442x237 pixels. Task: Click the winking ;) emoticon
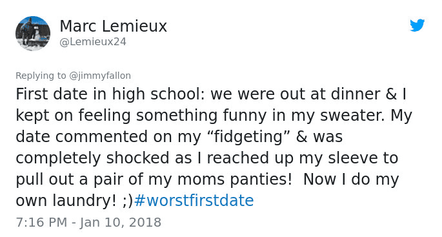pos(128,201)
